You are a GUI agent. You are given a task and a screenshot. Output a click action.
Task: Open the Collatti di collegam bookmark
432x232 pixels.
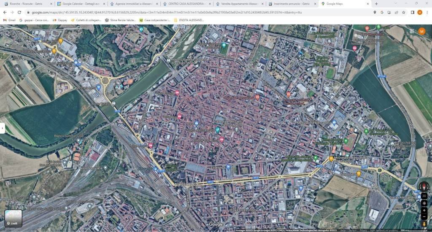[x=86, y=20]
